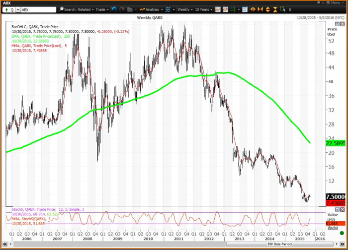This screenshot has width=348, height=250.
Task: Click the green 22.5895 price tag
Action: (336, 143)
